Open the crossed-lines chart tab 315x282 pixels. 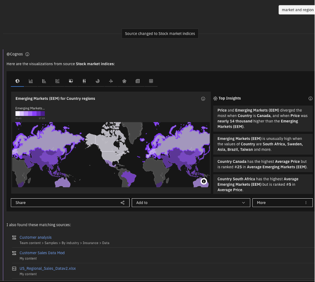[x=111, y=81]
